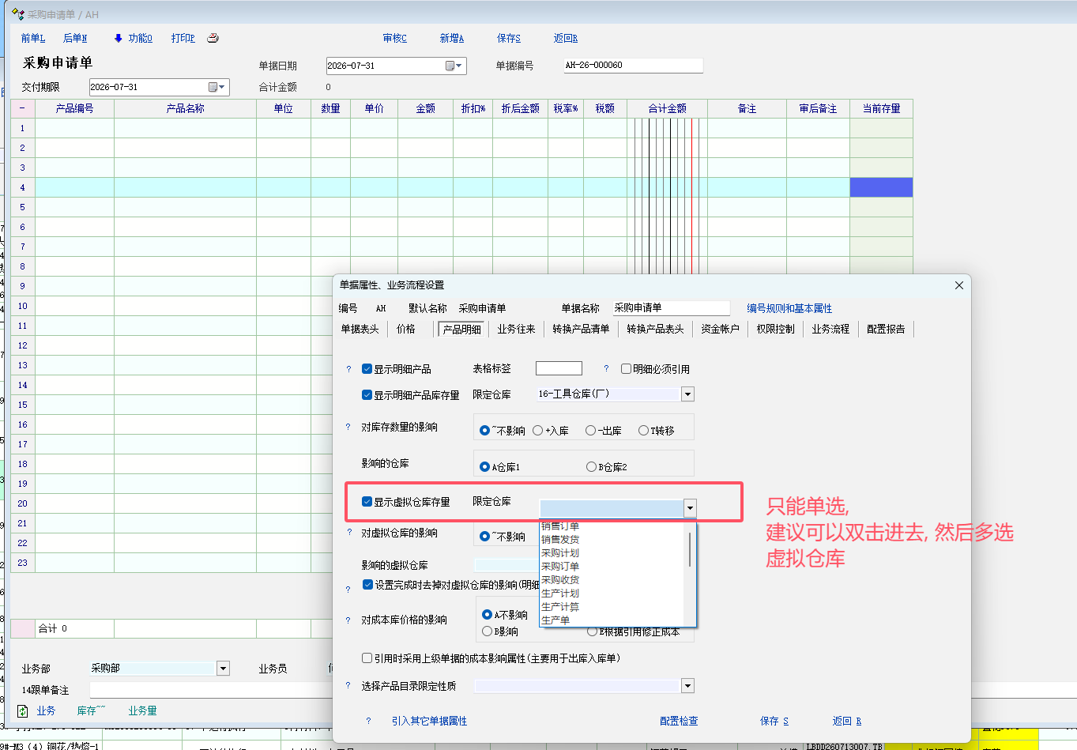Select the A仓库1 radio button
The height and width of the screenshot is (750, 1077).
point(485,467)
